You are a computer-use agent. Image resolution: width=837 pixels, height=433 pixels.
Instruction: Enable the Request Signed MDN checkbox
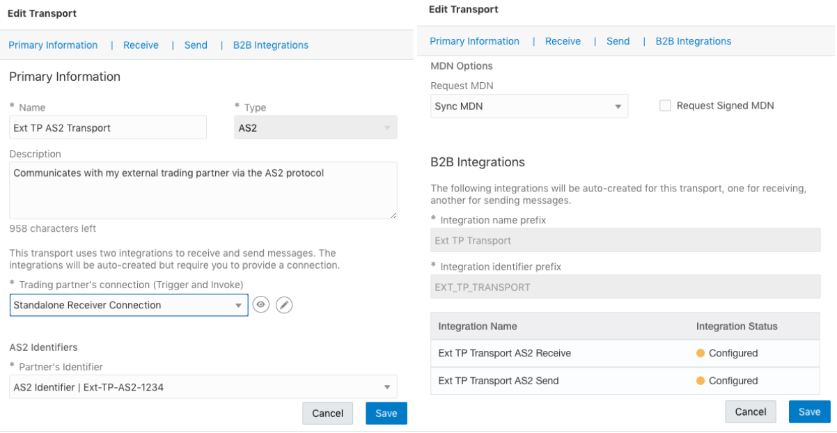(665, 105)
